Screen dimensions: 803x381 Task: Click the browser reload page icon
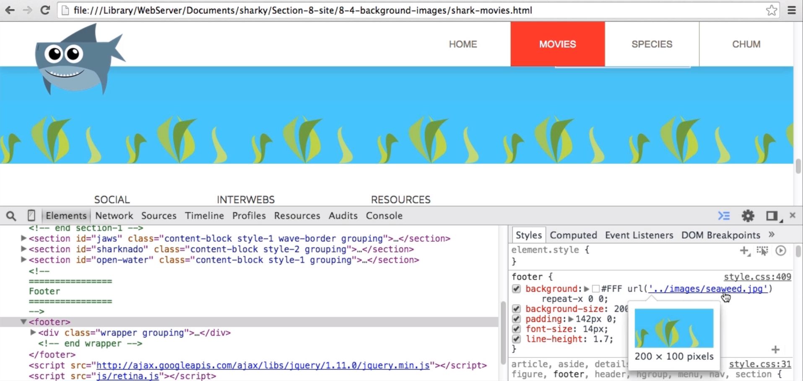(x=45, y=10)
